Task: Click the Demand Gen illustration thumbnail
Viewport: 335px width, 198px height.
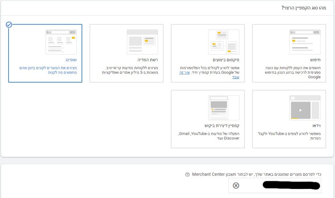Action: [x=224, y=108]
